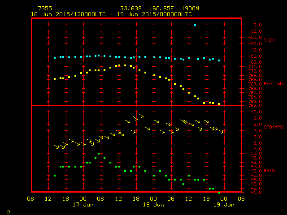Screen dimensions: 287x215
Task: Click the outlier cyan temperature point at 0.0
Action: click(x=195, y=25)
